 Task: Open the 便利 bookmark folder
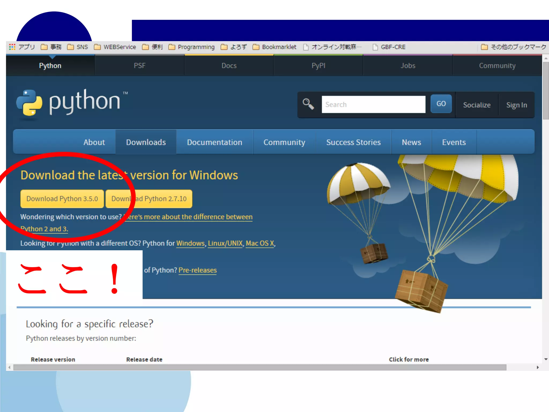click(x=152, y=47)
